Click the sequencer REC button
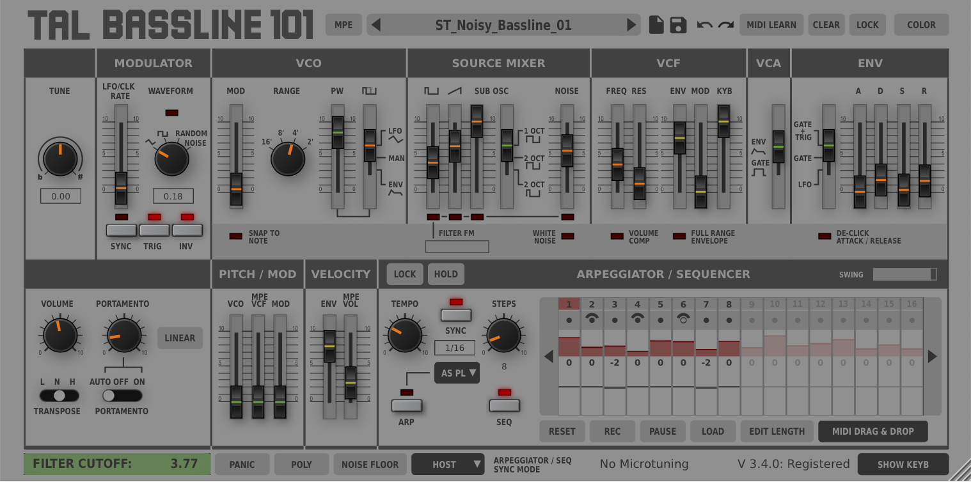The height and width of the screenshot is (482, 971). pyautogui.click(x=612, y=431)
